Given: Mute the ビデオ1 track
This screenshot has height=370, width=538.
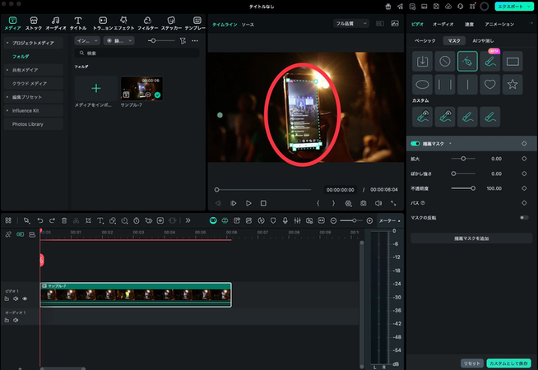Looking at the screenshot, I should pos(16,298).
